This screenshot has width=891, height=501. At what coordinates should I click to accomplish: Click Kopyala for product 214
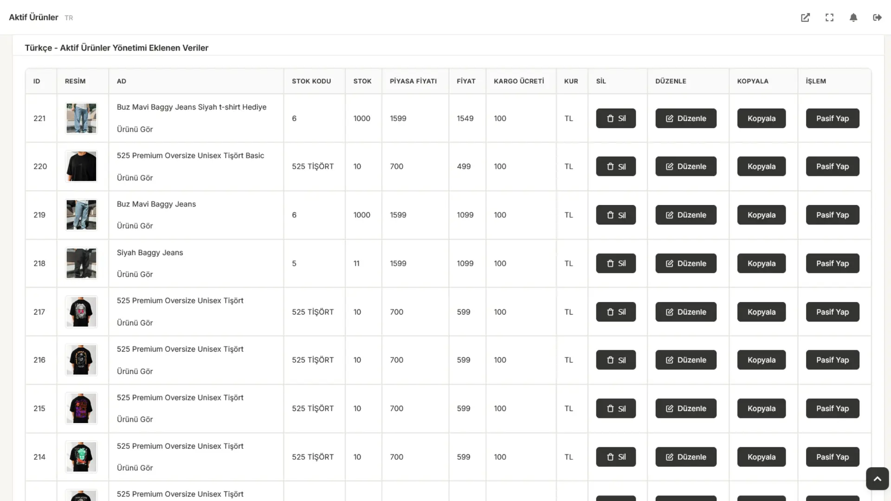[x=762, y=457]
